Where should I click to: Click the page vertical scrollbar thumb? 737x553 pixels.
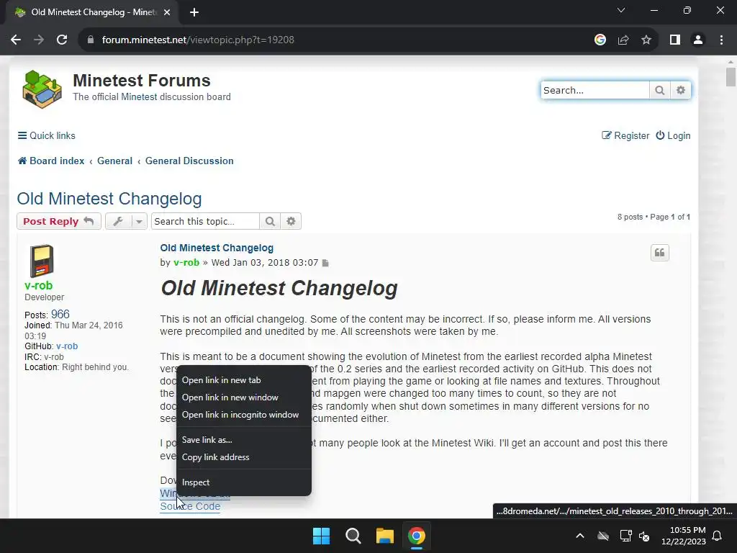(x=731, y=77)
